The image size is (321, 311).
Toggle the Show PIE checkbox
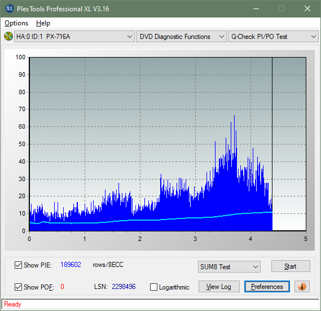click(x=18, y=265)
